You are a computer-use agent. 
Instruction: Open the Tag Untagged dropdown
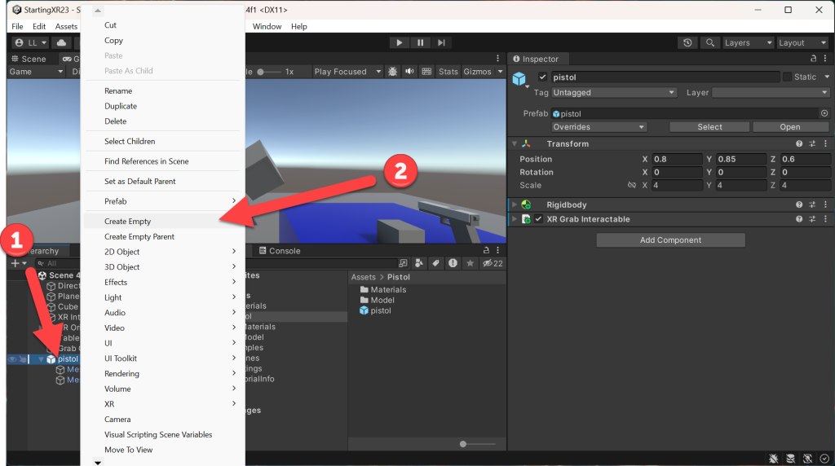(614, 93)
